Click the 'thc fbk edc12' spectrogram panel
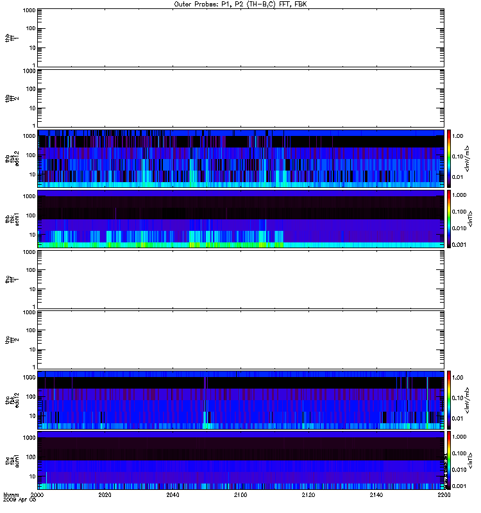 pyautogui.click(x=241, y=399)
